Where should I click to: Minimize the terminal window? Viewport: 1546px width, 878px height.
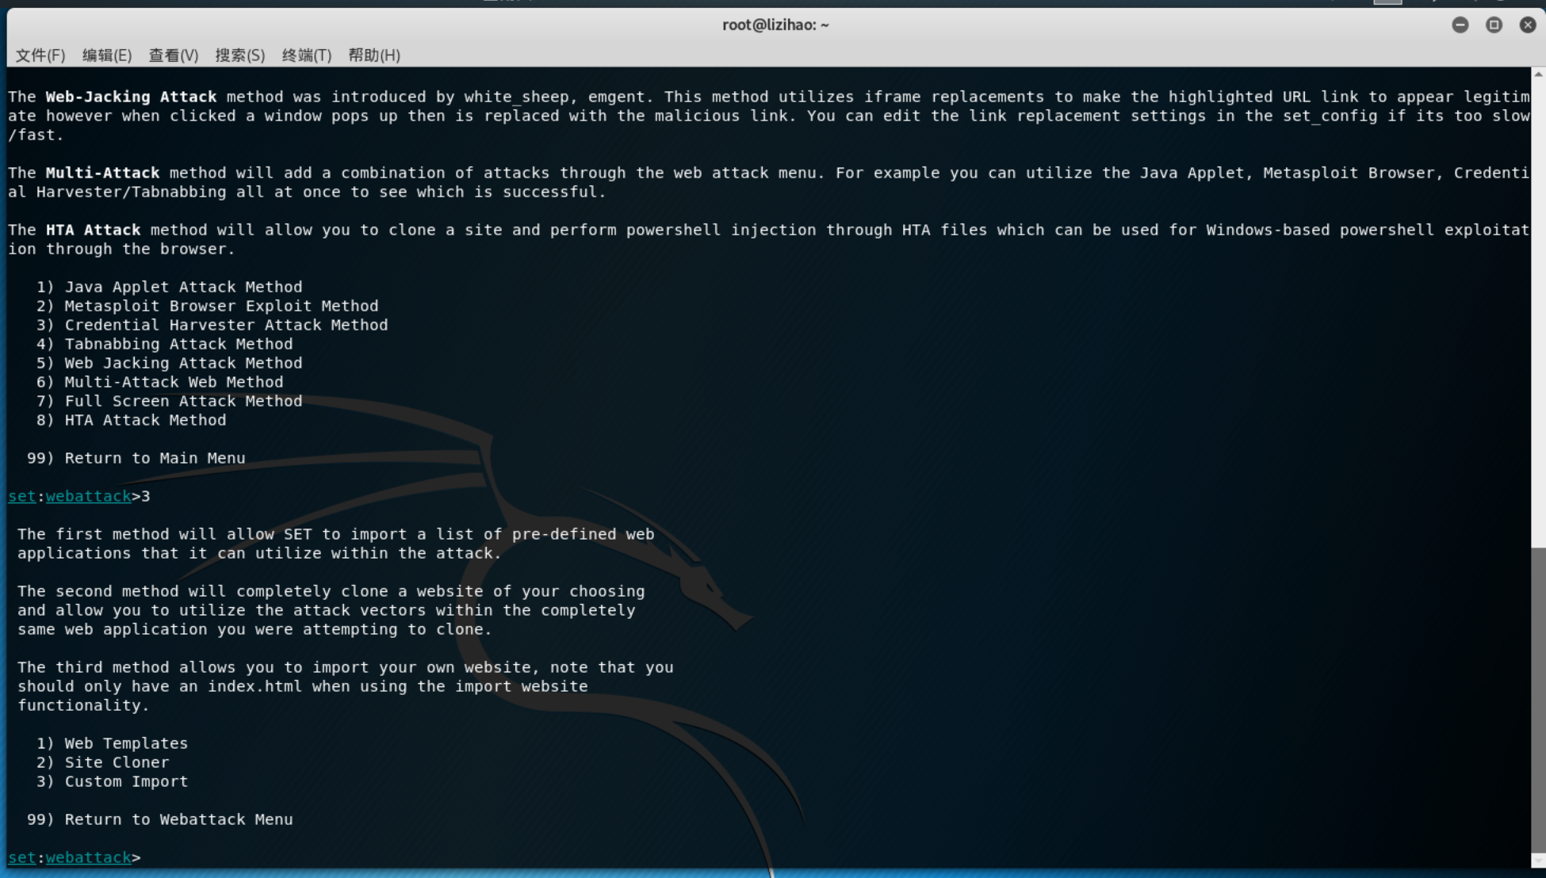pos(1460,25)
